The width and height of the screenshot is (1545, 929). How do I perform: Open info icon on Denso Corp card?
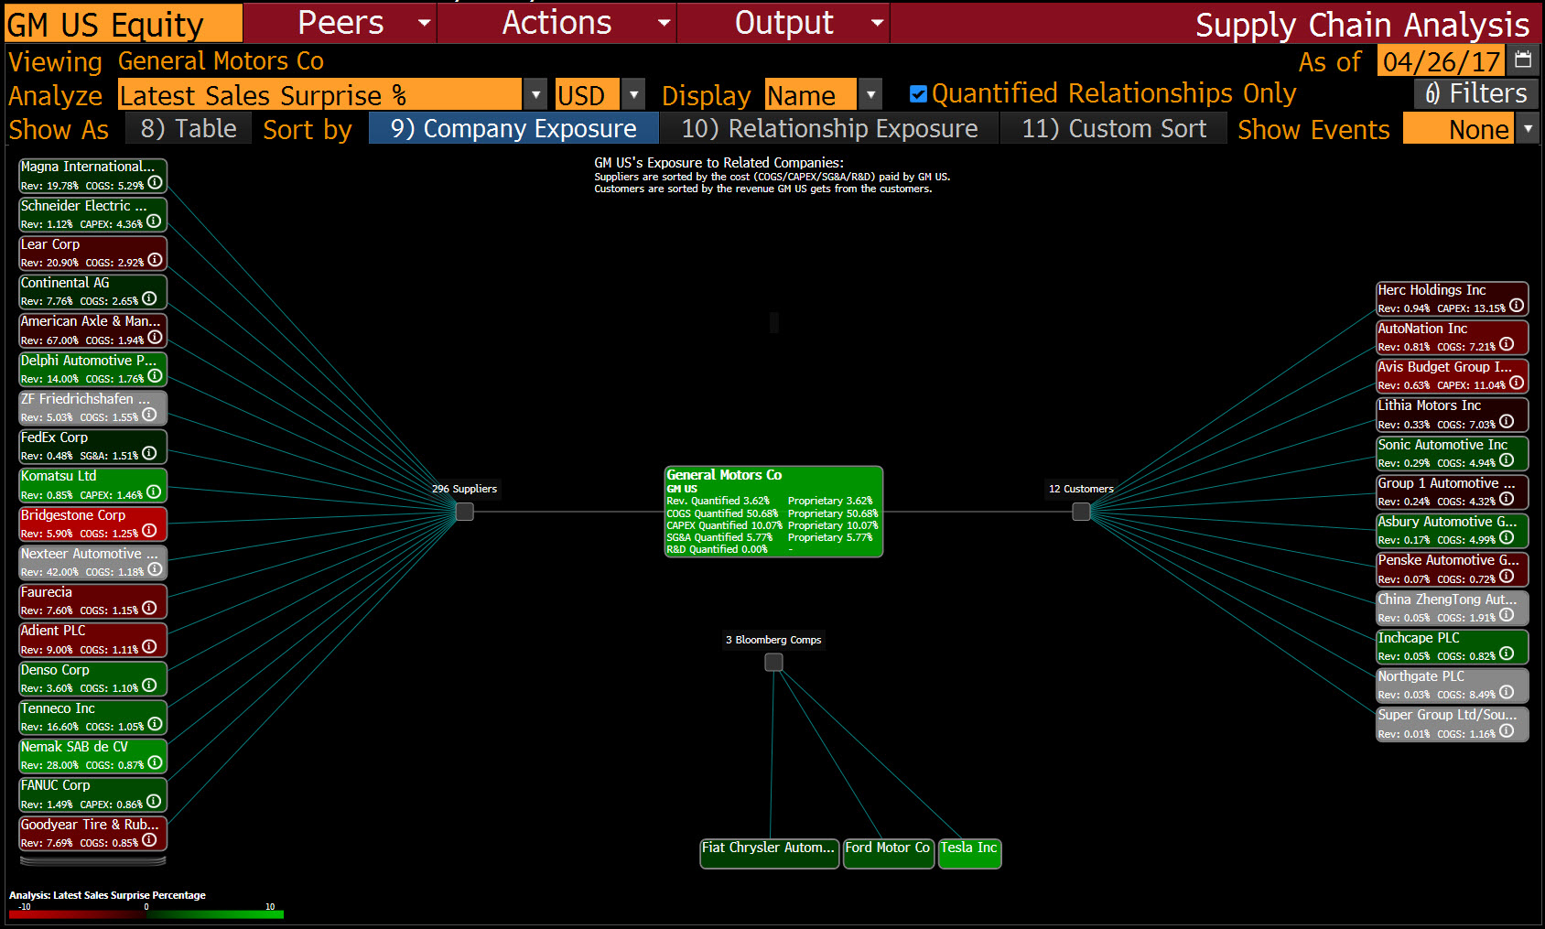click(x=149, y=686)
